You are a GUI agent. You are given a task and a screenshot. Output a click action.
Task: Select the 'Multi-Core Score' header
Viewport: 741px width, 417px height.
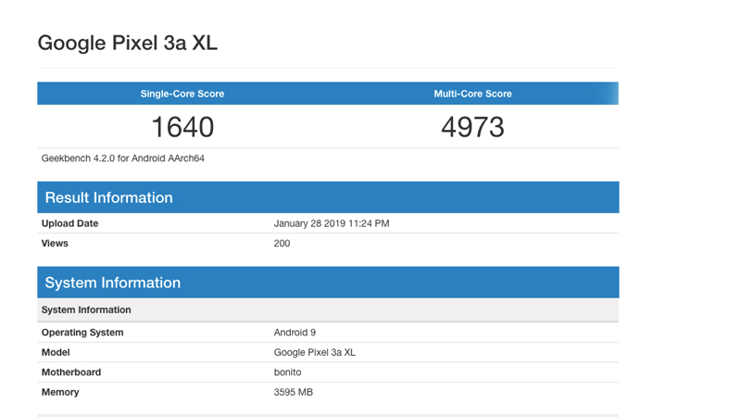(472, 94)
